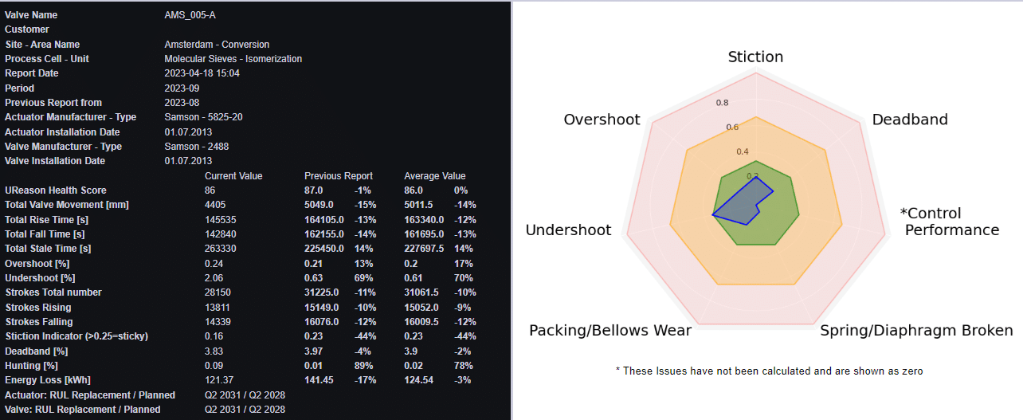Click the Deadband axis label on radar chart

point(910,120)
